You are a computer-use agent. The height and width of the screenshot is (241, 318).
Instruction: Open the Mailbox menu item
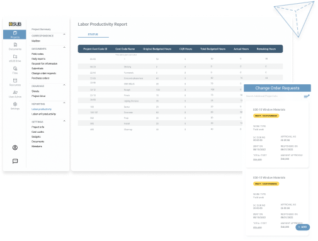[x=36, y=41]
